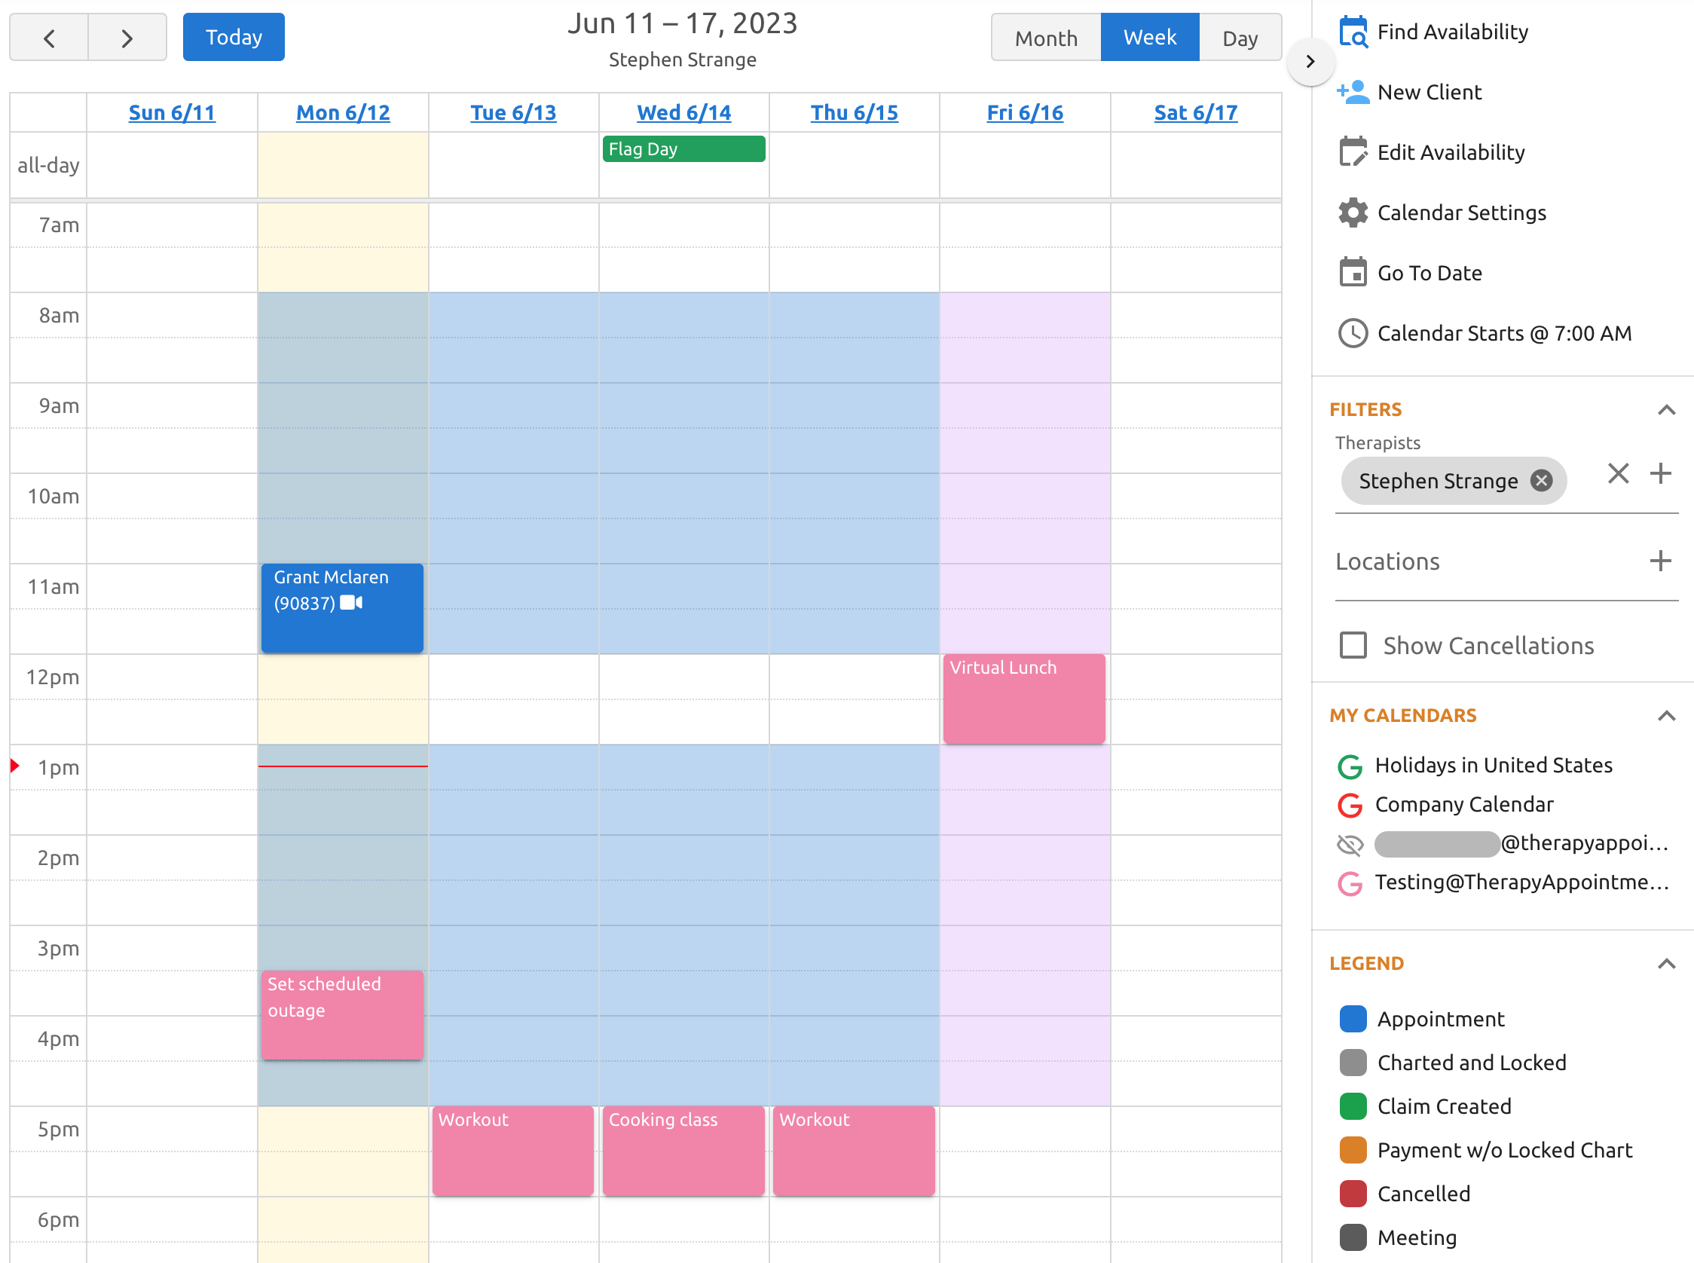Toggle Testing@TherapyAppointment calendar icon
The image size is (1694, 1263).
pos(1350,884)
